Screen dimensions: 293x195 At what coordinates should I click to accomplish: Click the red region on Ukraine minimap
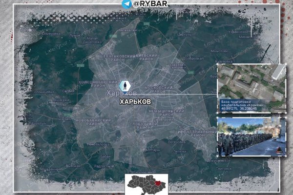point(155,185)
